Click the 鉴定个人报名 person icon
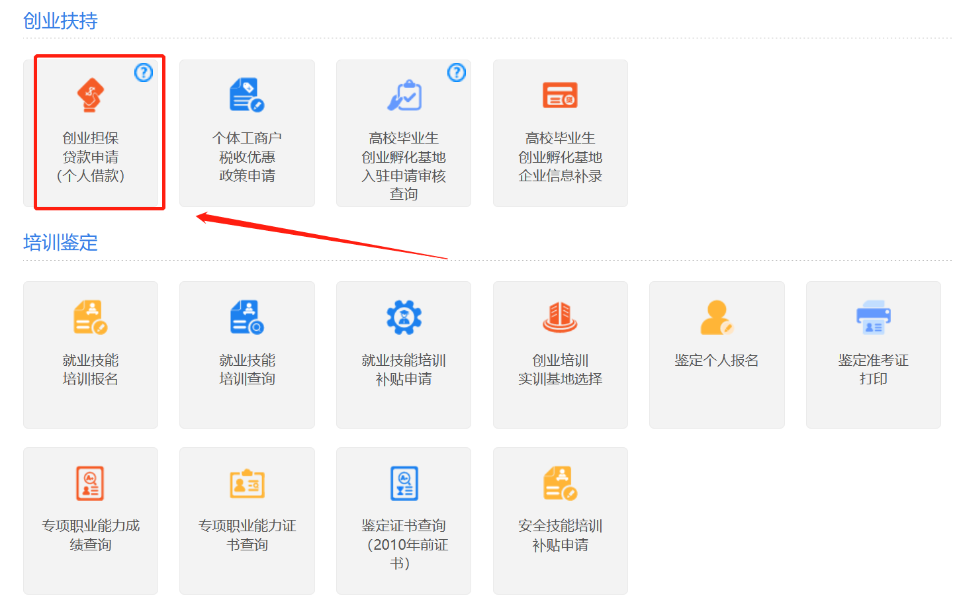The width and height of the screenshot is (953, 602). [717, 317]
